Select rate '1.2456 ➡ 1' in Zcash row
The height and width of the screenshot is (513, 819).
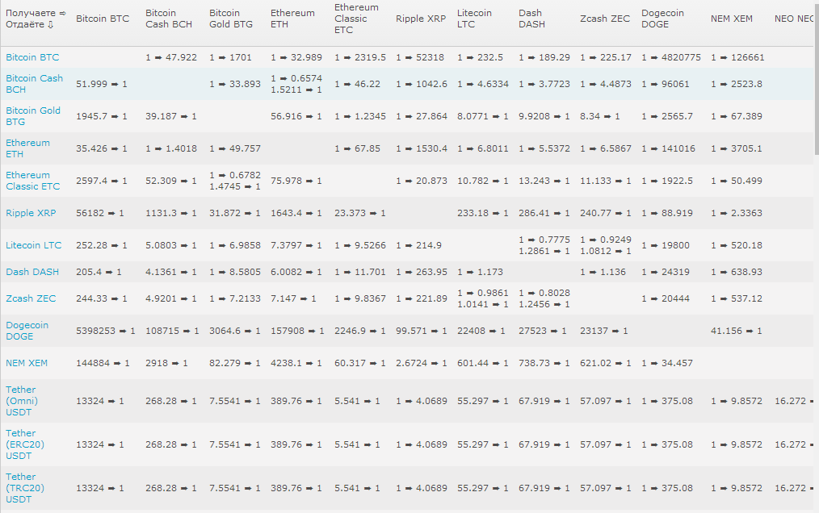coord(544,304)
